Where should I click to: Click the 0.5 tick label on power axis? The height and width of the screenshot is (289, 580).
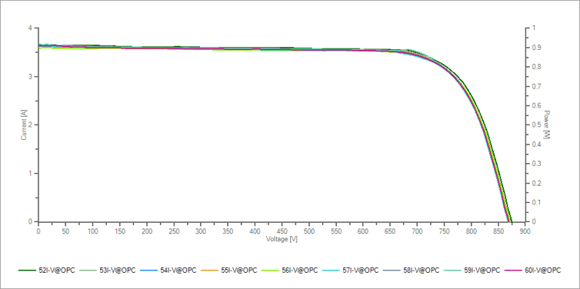[536, 125]
